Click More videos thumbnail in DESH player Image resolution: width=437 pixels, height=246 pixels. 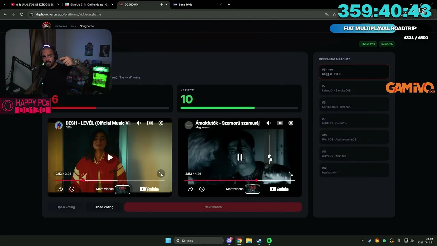click(123, 189)
